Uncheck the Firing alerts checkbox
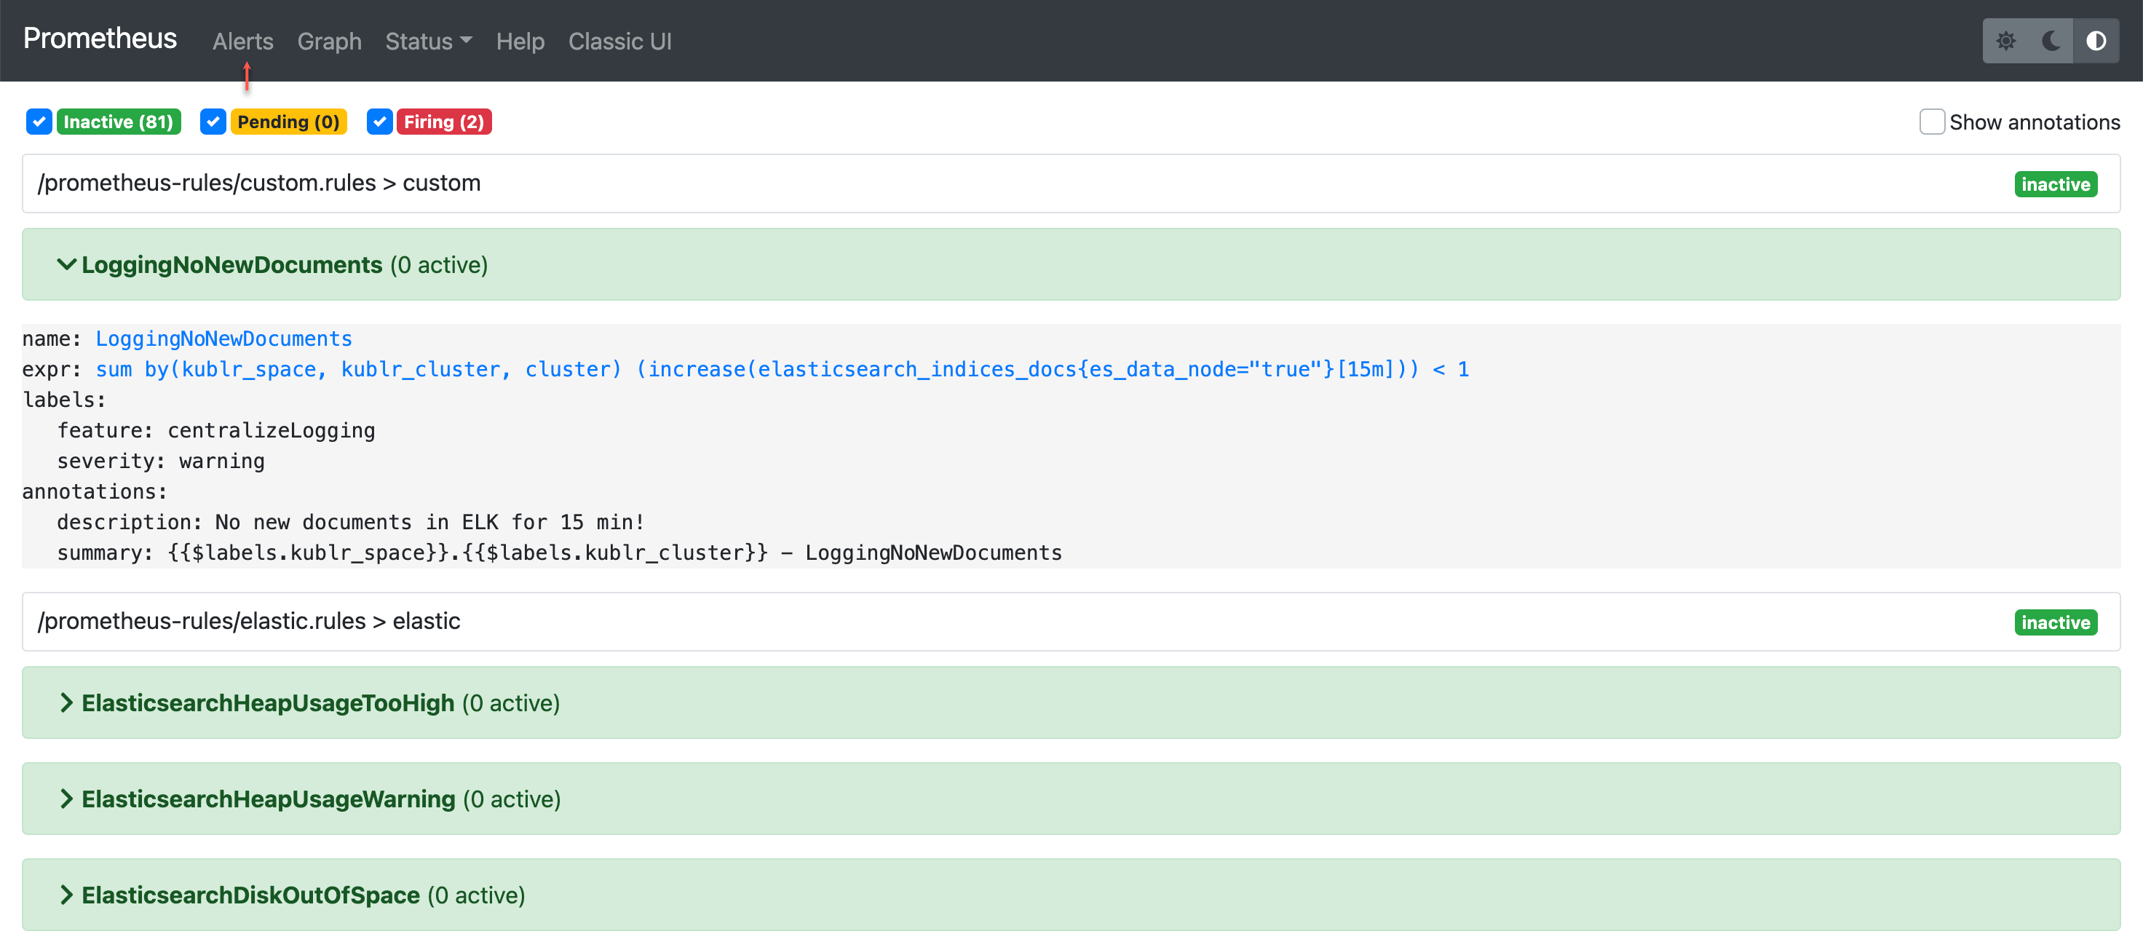 [379, 122]
